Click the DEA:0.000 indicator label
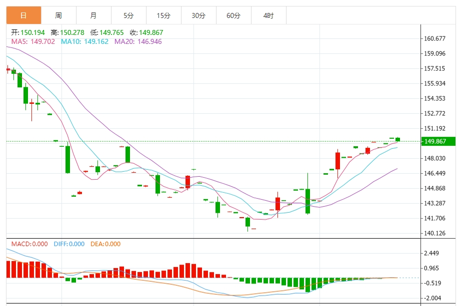Image resolution: width=464 pixels, height=306 pixels. click(x=105, y=244)
